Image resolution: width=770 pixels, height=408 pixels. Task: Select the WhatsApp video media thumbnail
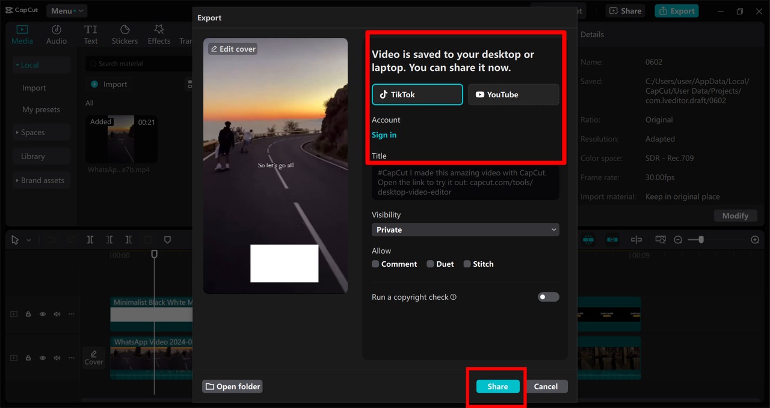122,139
